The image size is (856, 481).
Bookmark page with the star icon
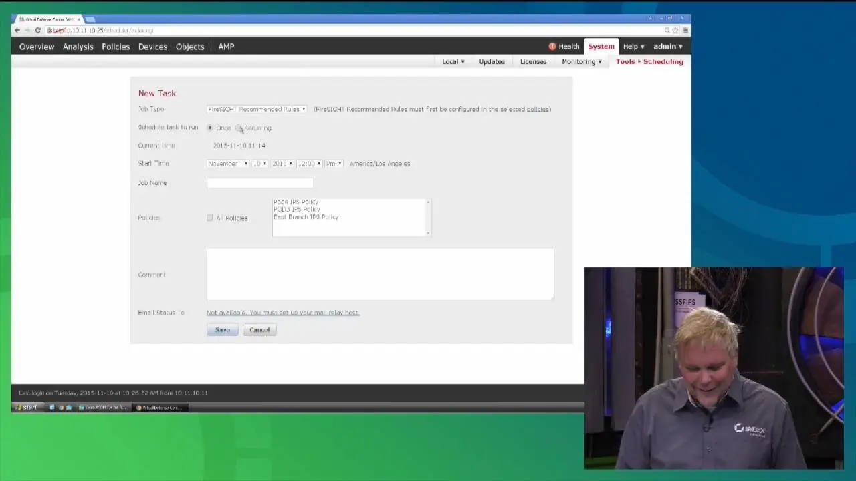[675, 31]
